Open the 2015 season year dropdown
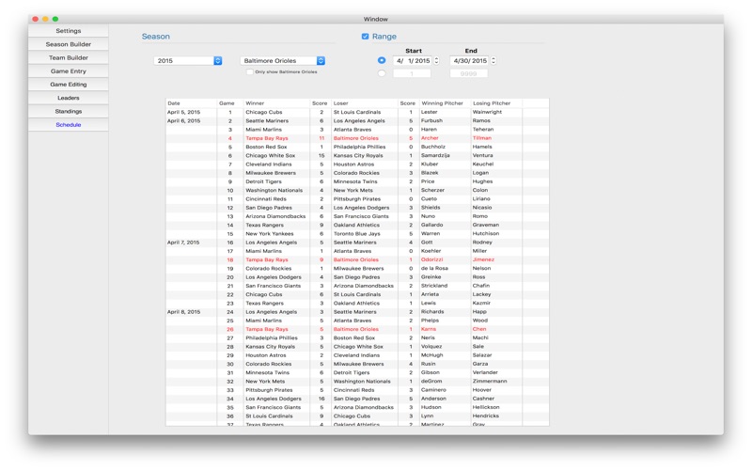The width and height of the screenshot is (752, 470). 188,61
